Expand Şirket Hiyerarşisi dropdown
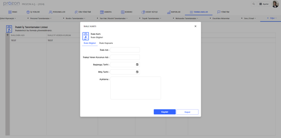 pos(8,18)
